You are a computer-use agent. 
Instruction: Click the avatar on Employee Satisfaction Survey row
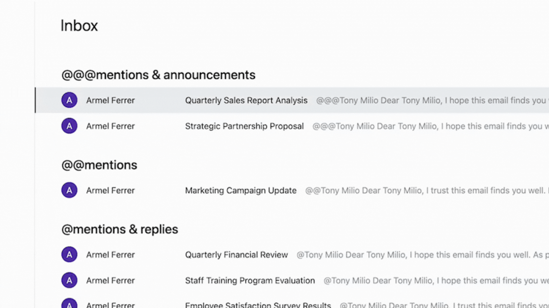click(x=69, y=304)
